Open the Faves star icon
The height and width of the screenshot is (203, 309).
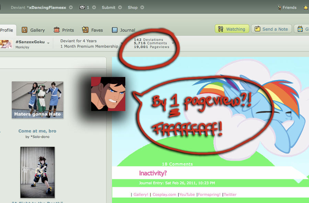coord(85,30)
